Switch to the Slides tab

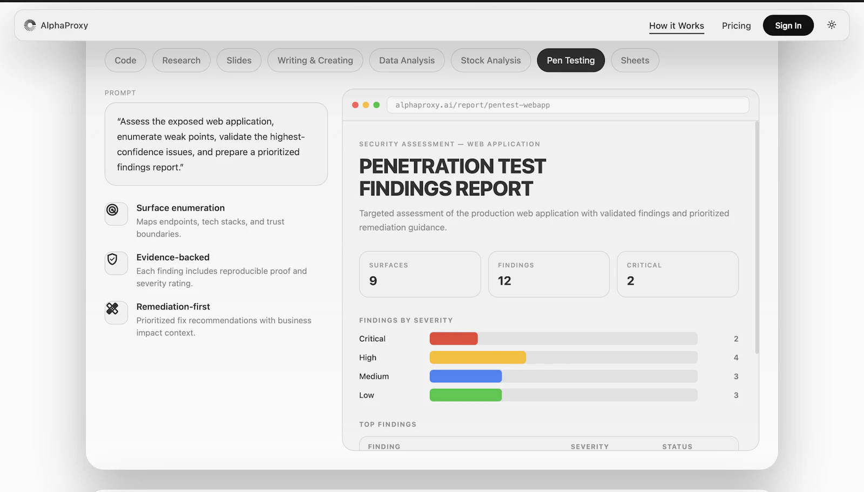tap(239, 60)
